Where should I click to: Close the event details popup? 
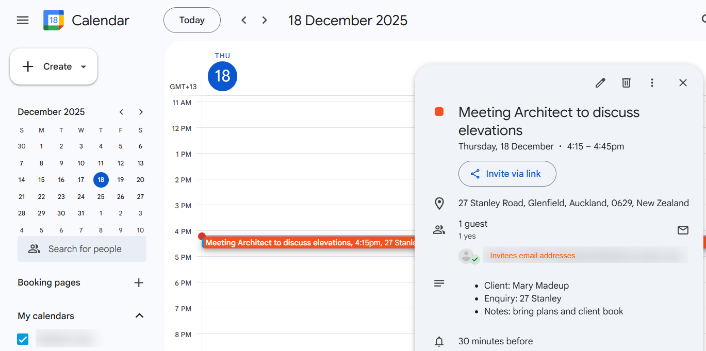683,82
